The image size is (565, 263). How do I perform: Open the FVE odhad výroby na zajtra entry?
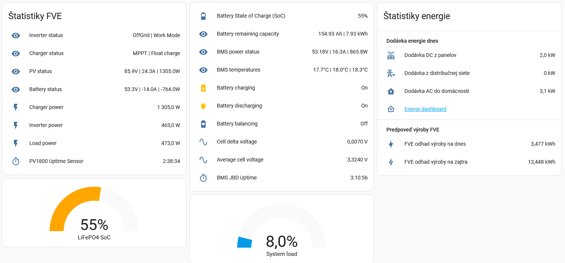tap(436, 162)
